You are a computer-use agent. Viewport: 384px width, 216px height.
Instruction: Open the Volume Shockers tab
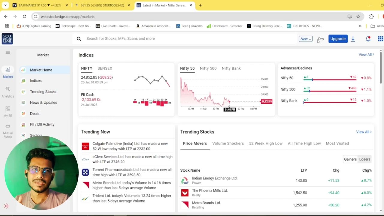228,143
